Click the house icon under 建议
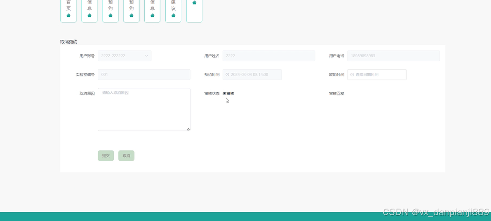Image resolution: width=491 pixels, height=221 pixels. pos(173,16)
